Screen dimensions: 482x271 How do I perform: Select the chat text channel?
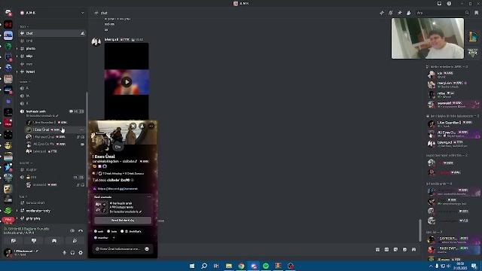pos(52,33)
